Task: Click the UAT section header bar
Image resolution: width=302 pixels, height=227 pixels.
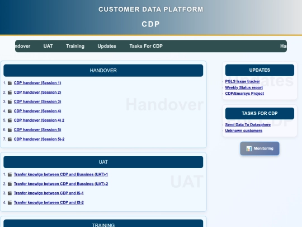Action: tap(103, 162)
